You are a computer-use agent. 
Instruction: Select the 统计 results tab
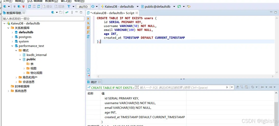tap(94, 82)
